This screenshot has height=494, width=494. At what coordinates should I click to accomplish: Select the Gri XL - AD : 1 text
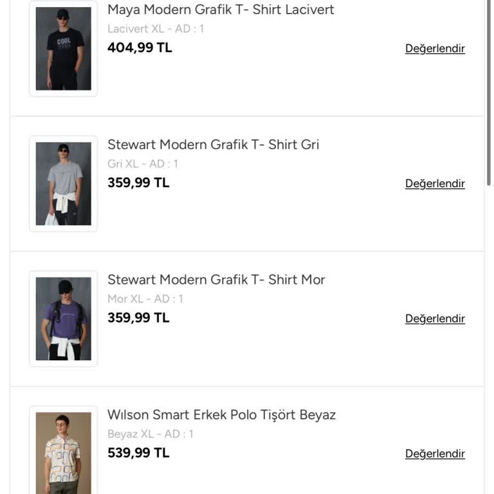[x=143, y=164]
